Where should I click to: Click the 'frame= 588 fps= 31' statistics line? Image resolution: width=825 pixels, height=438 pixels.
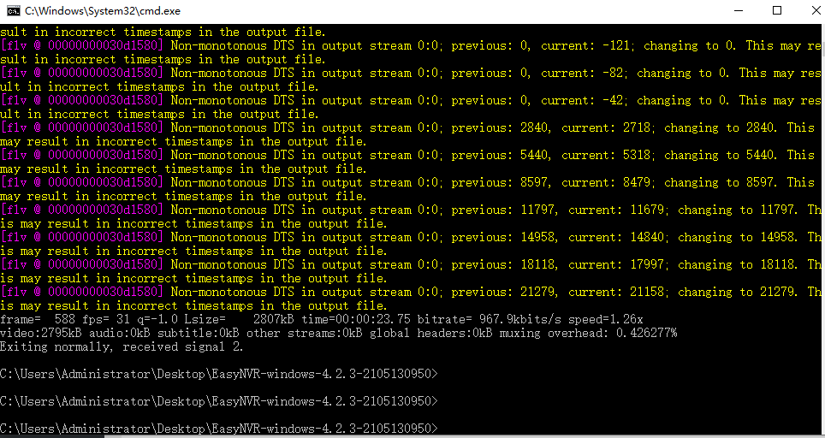pos(322,319)
